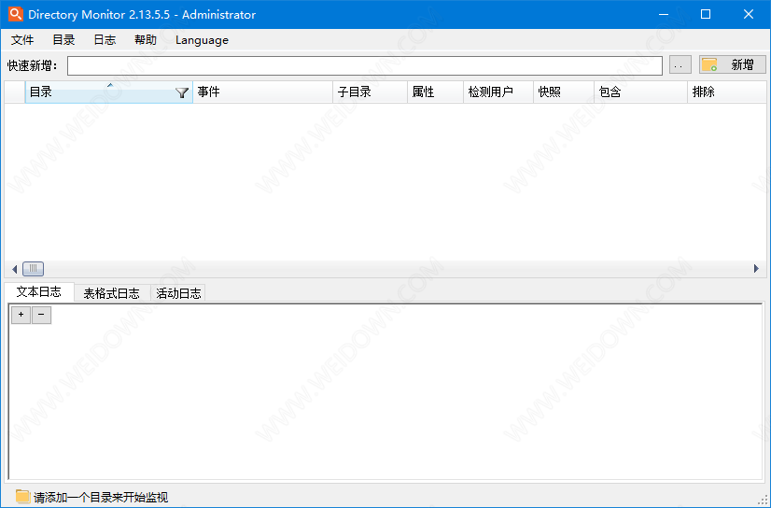
Task: Click inside the text log area
Action: (x=385, y=393)
